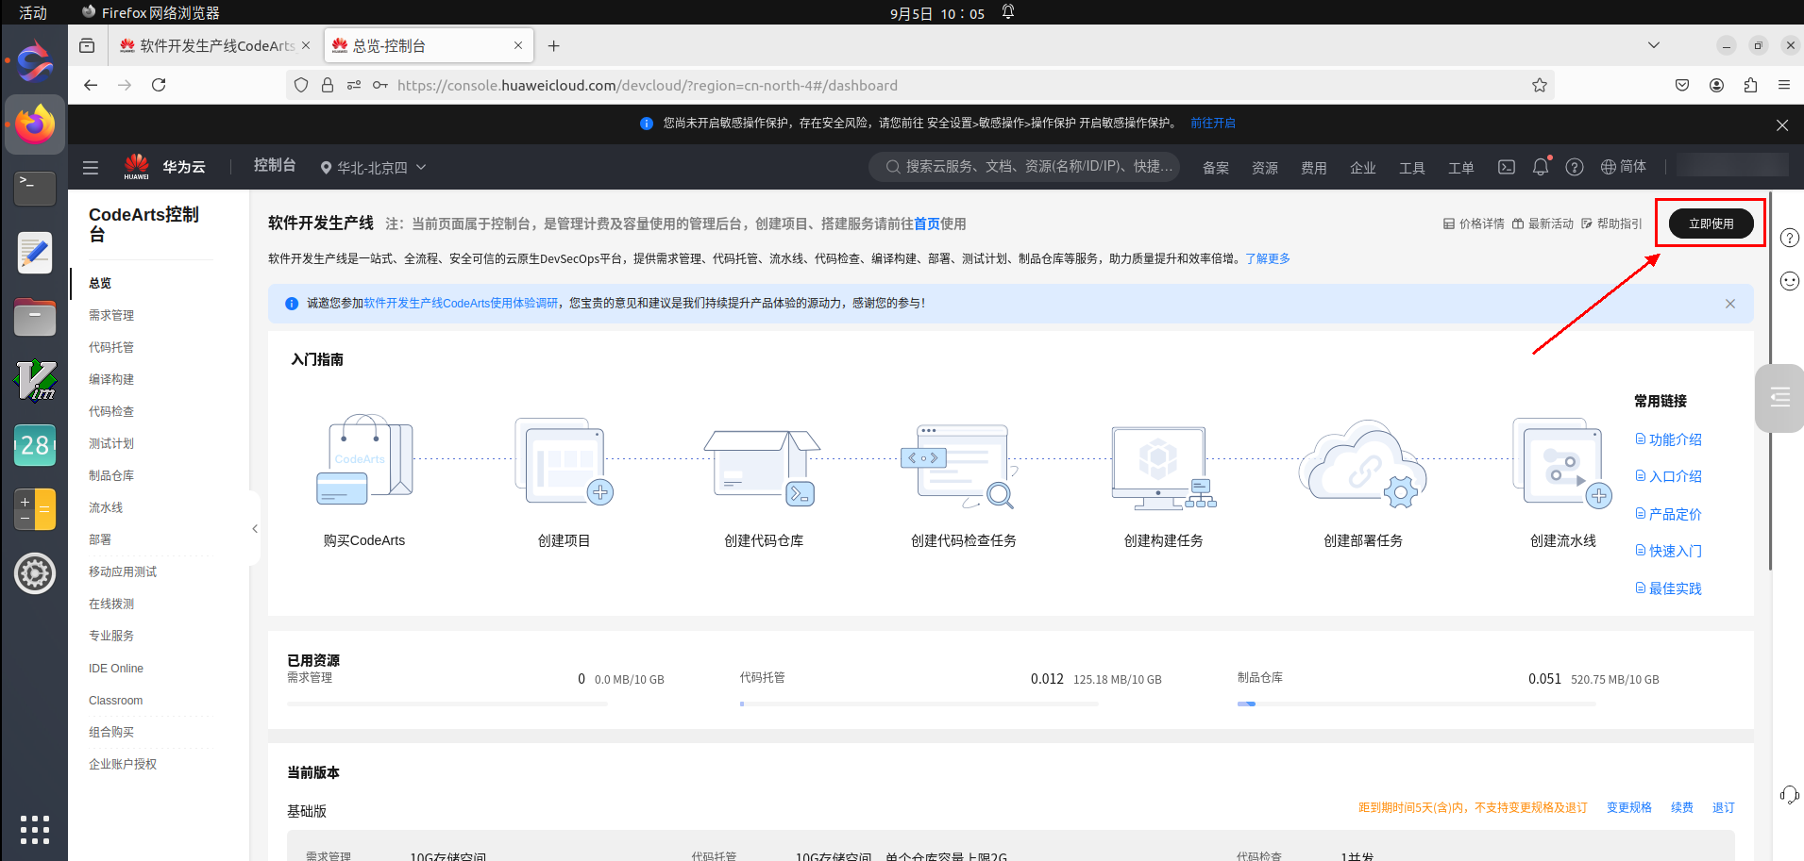Screen dimensions: 1804x861
Task: Open 价格详情 link
Action: tap(1474, 224)
